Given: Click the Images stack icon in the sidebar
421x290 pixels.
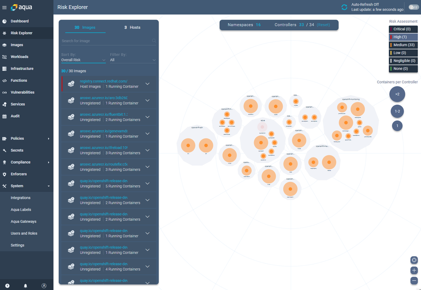Looking at the screenshot, I should coord(5,45).
